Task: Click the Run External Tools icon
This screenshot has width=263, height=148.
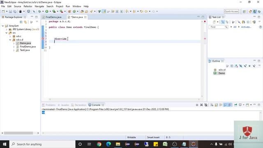Action: [x=61, y=12]
